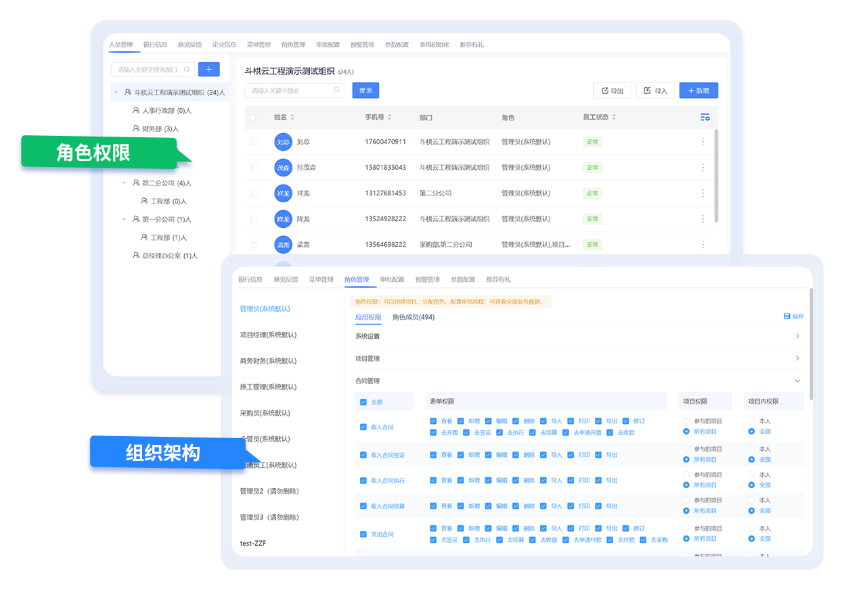846x595 pixels.
Task: Expand the 系统设置 permission section
Action: pyautogui.click(x=797, y=336)
